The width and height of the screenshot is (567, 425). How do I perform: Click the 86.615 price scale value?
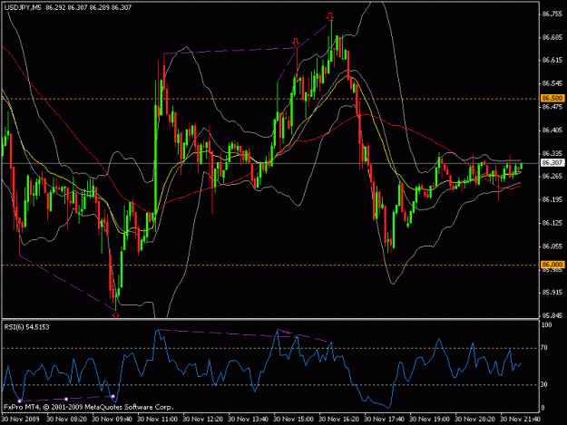coord(552,61)
